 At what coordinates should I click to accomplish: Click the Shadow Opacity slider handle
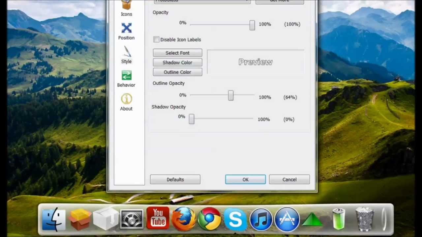[x=192, y=119]
